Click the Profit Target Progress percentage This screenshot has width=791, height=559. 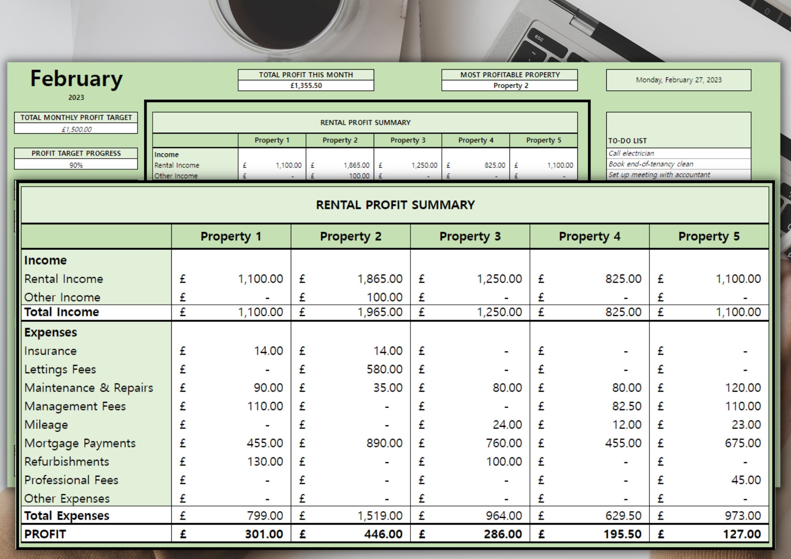coord(75,164)
